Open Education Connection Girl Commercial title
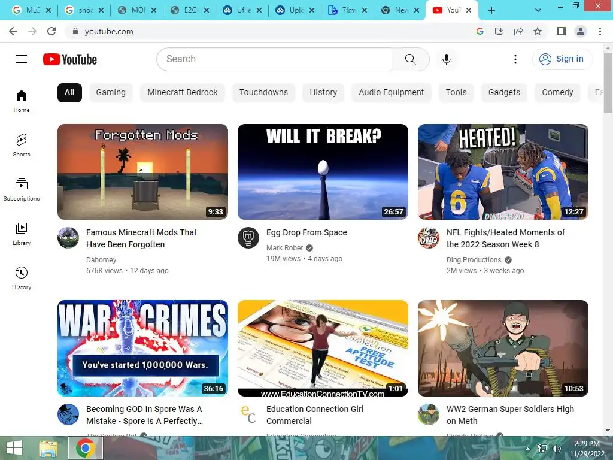The width and height of the screenshot is (613, 460). point(315,415)
